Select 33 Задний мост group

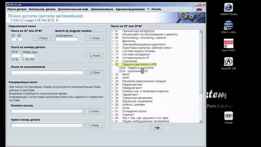click(127, 94)
